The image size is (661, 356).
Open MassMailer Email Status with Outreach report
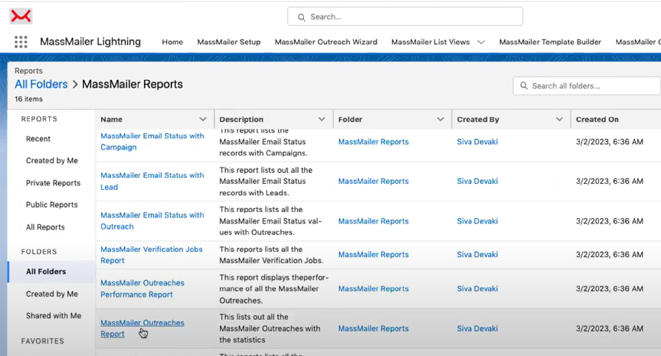tap(152, 221)
